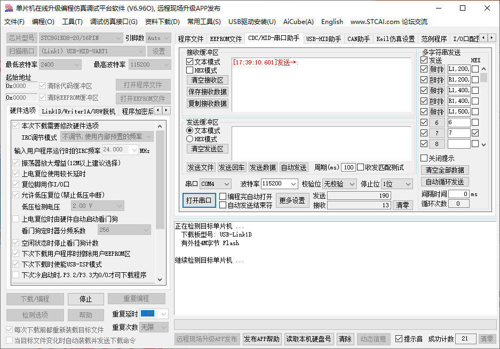Click 打开程序文件 to open a program file
500x349 pixels.
click(142, 85)
